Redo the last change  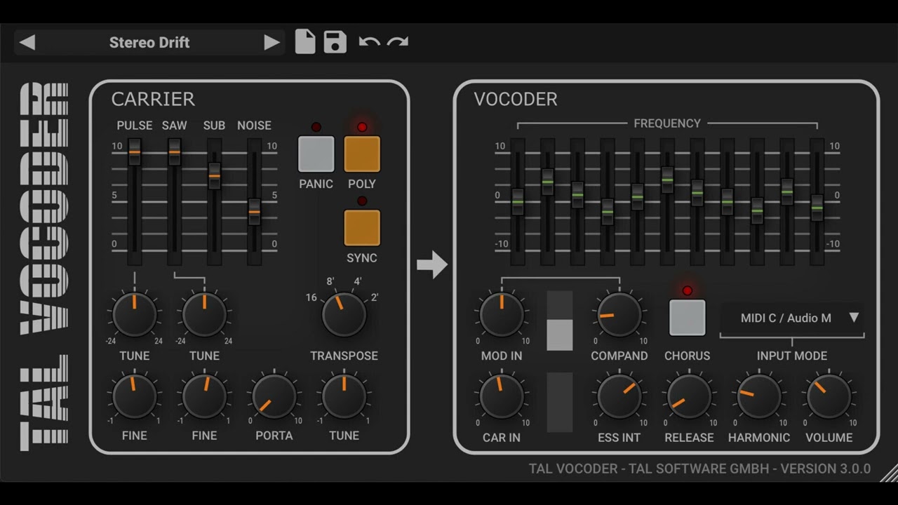pyautogui.click(x=398, y=42)
